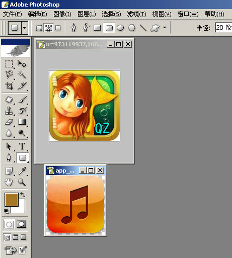Reset default foreground and background colors
Viewport: 232px width, 258px height.
pos(7,211)
